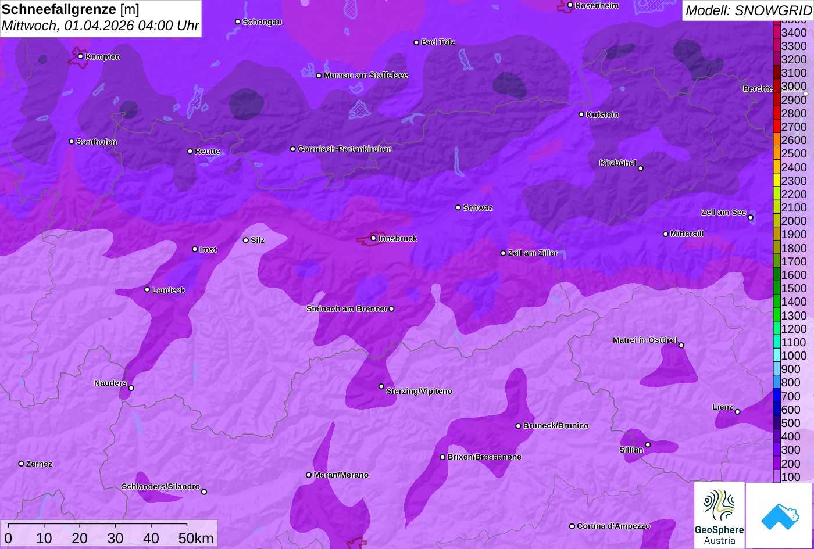Viewport: 814px width, 549px height.
Task: Click the Bad Tölz label
Action: click(x=438, y=42)
